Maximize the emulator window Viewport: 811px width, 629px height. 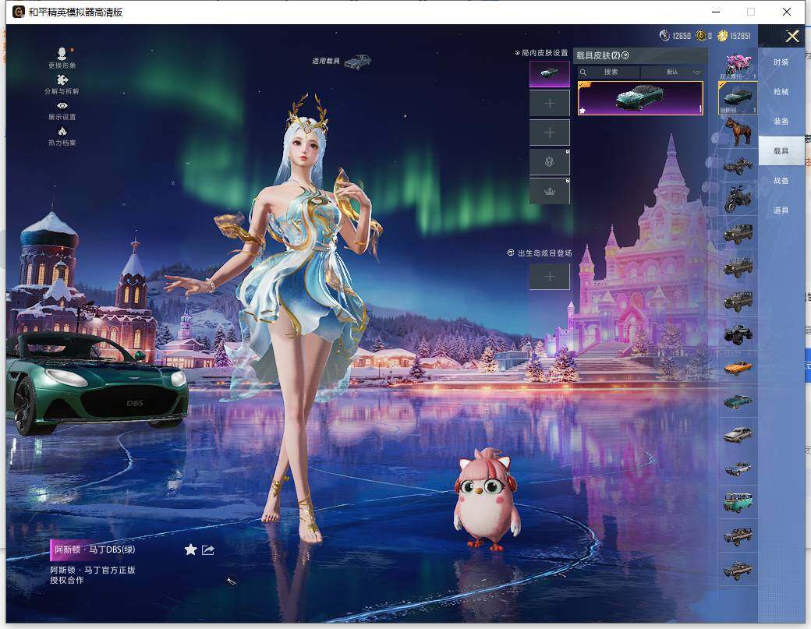tap(751, 12)
